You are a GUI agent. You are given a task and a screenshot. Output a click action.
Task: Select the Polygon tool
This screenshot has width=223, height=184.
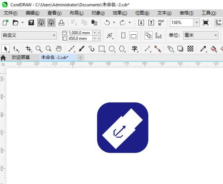[122, 49]
